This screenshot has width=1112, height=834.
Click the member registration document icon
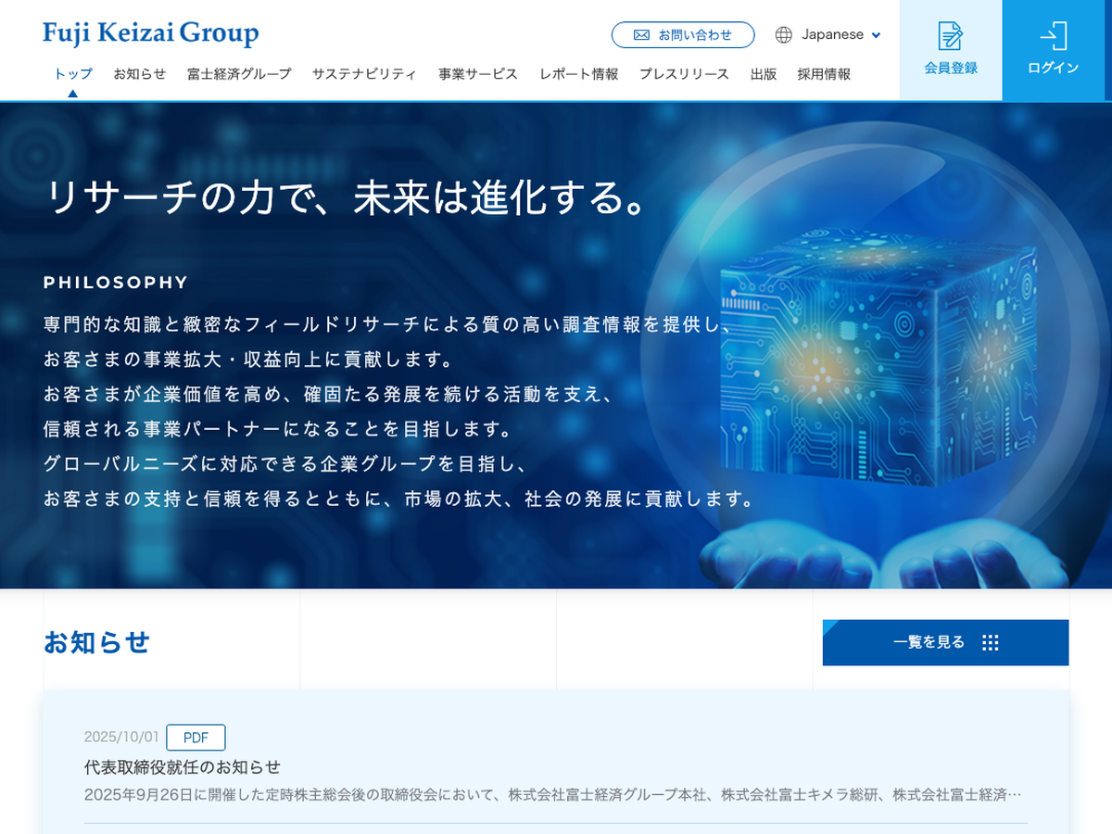pyautogui.click(x=950, y=36)
